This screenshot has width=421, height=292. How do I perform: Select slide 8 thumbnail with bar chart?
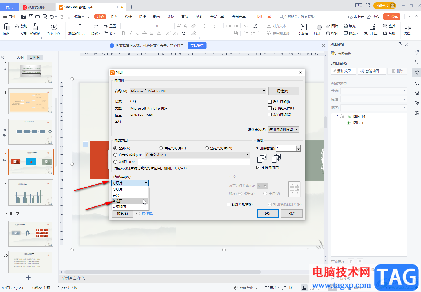31,193
